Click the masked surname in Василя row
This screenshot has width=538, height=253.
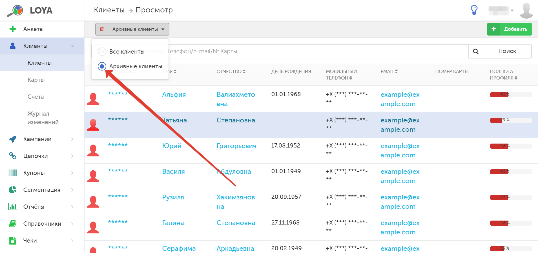click(118, 171)
